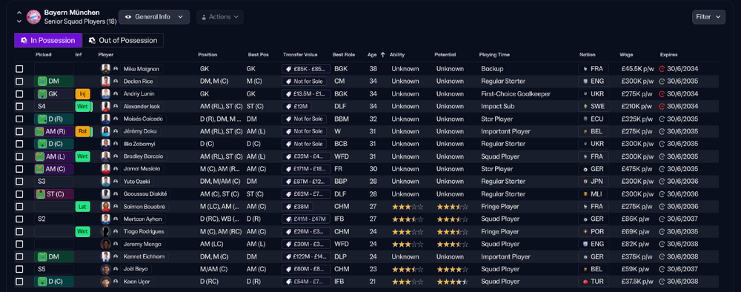Open Gaoussou Diakité's ST (C) picked position selector
This screenshot has height=292, width=741.
point(53,193)
